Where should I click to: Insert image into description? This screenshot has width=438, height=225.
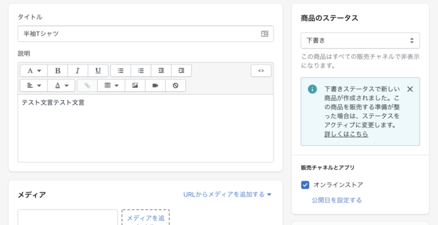coord(135,85)
